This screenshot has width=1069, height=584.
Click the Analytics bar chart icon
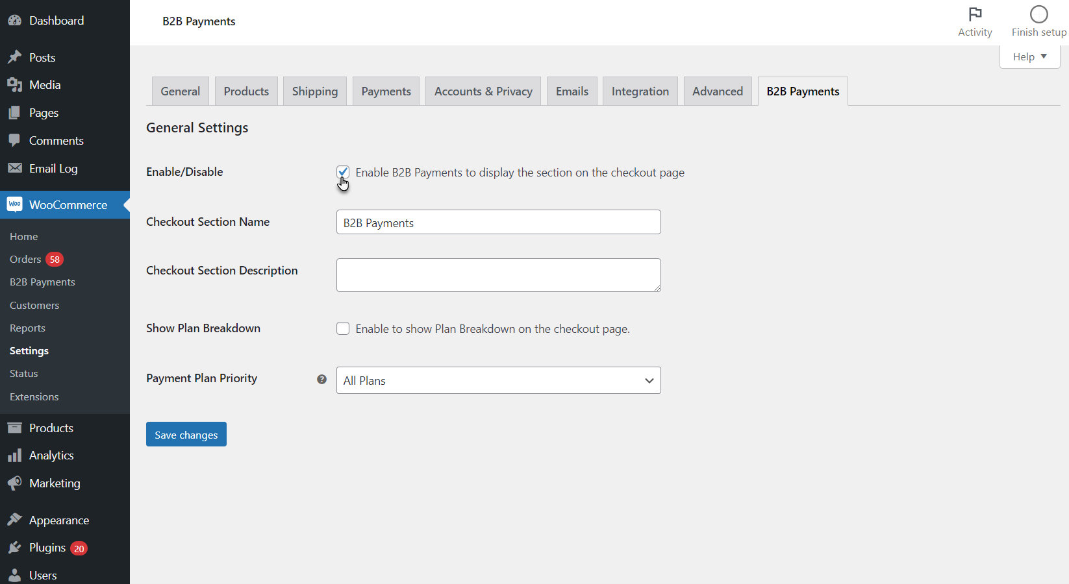coord(14,456)
